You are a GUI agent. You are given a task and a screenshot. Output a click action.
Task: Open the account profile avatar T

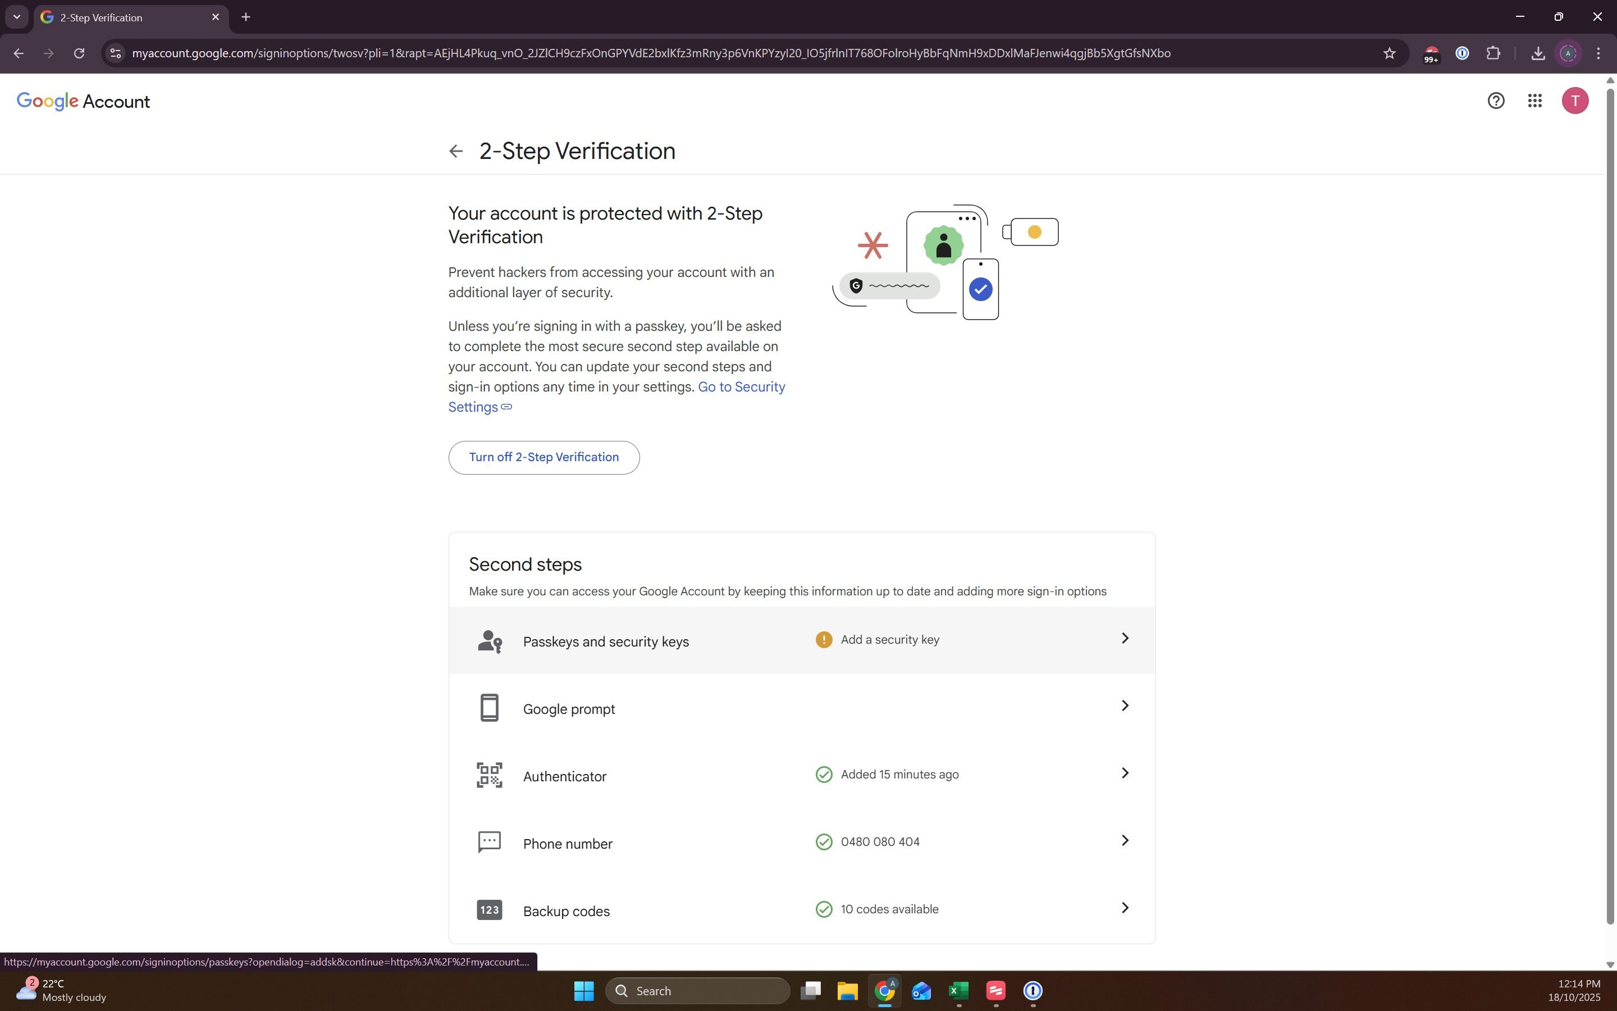(1574, 101)
